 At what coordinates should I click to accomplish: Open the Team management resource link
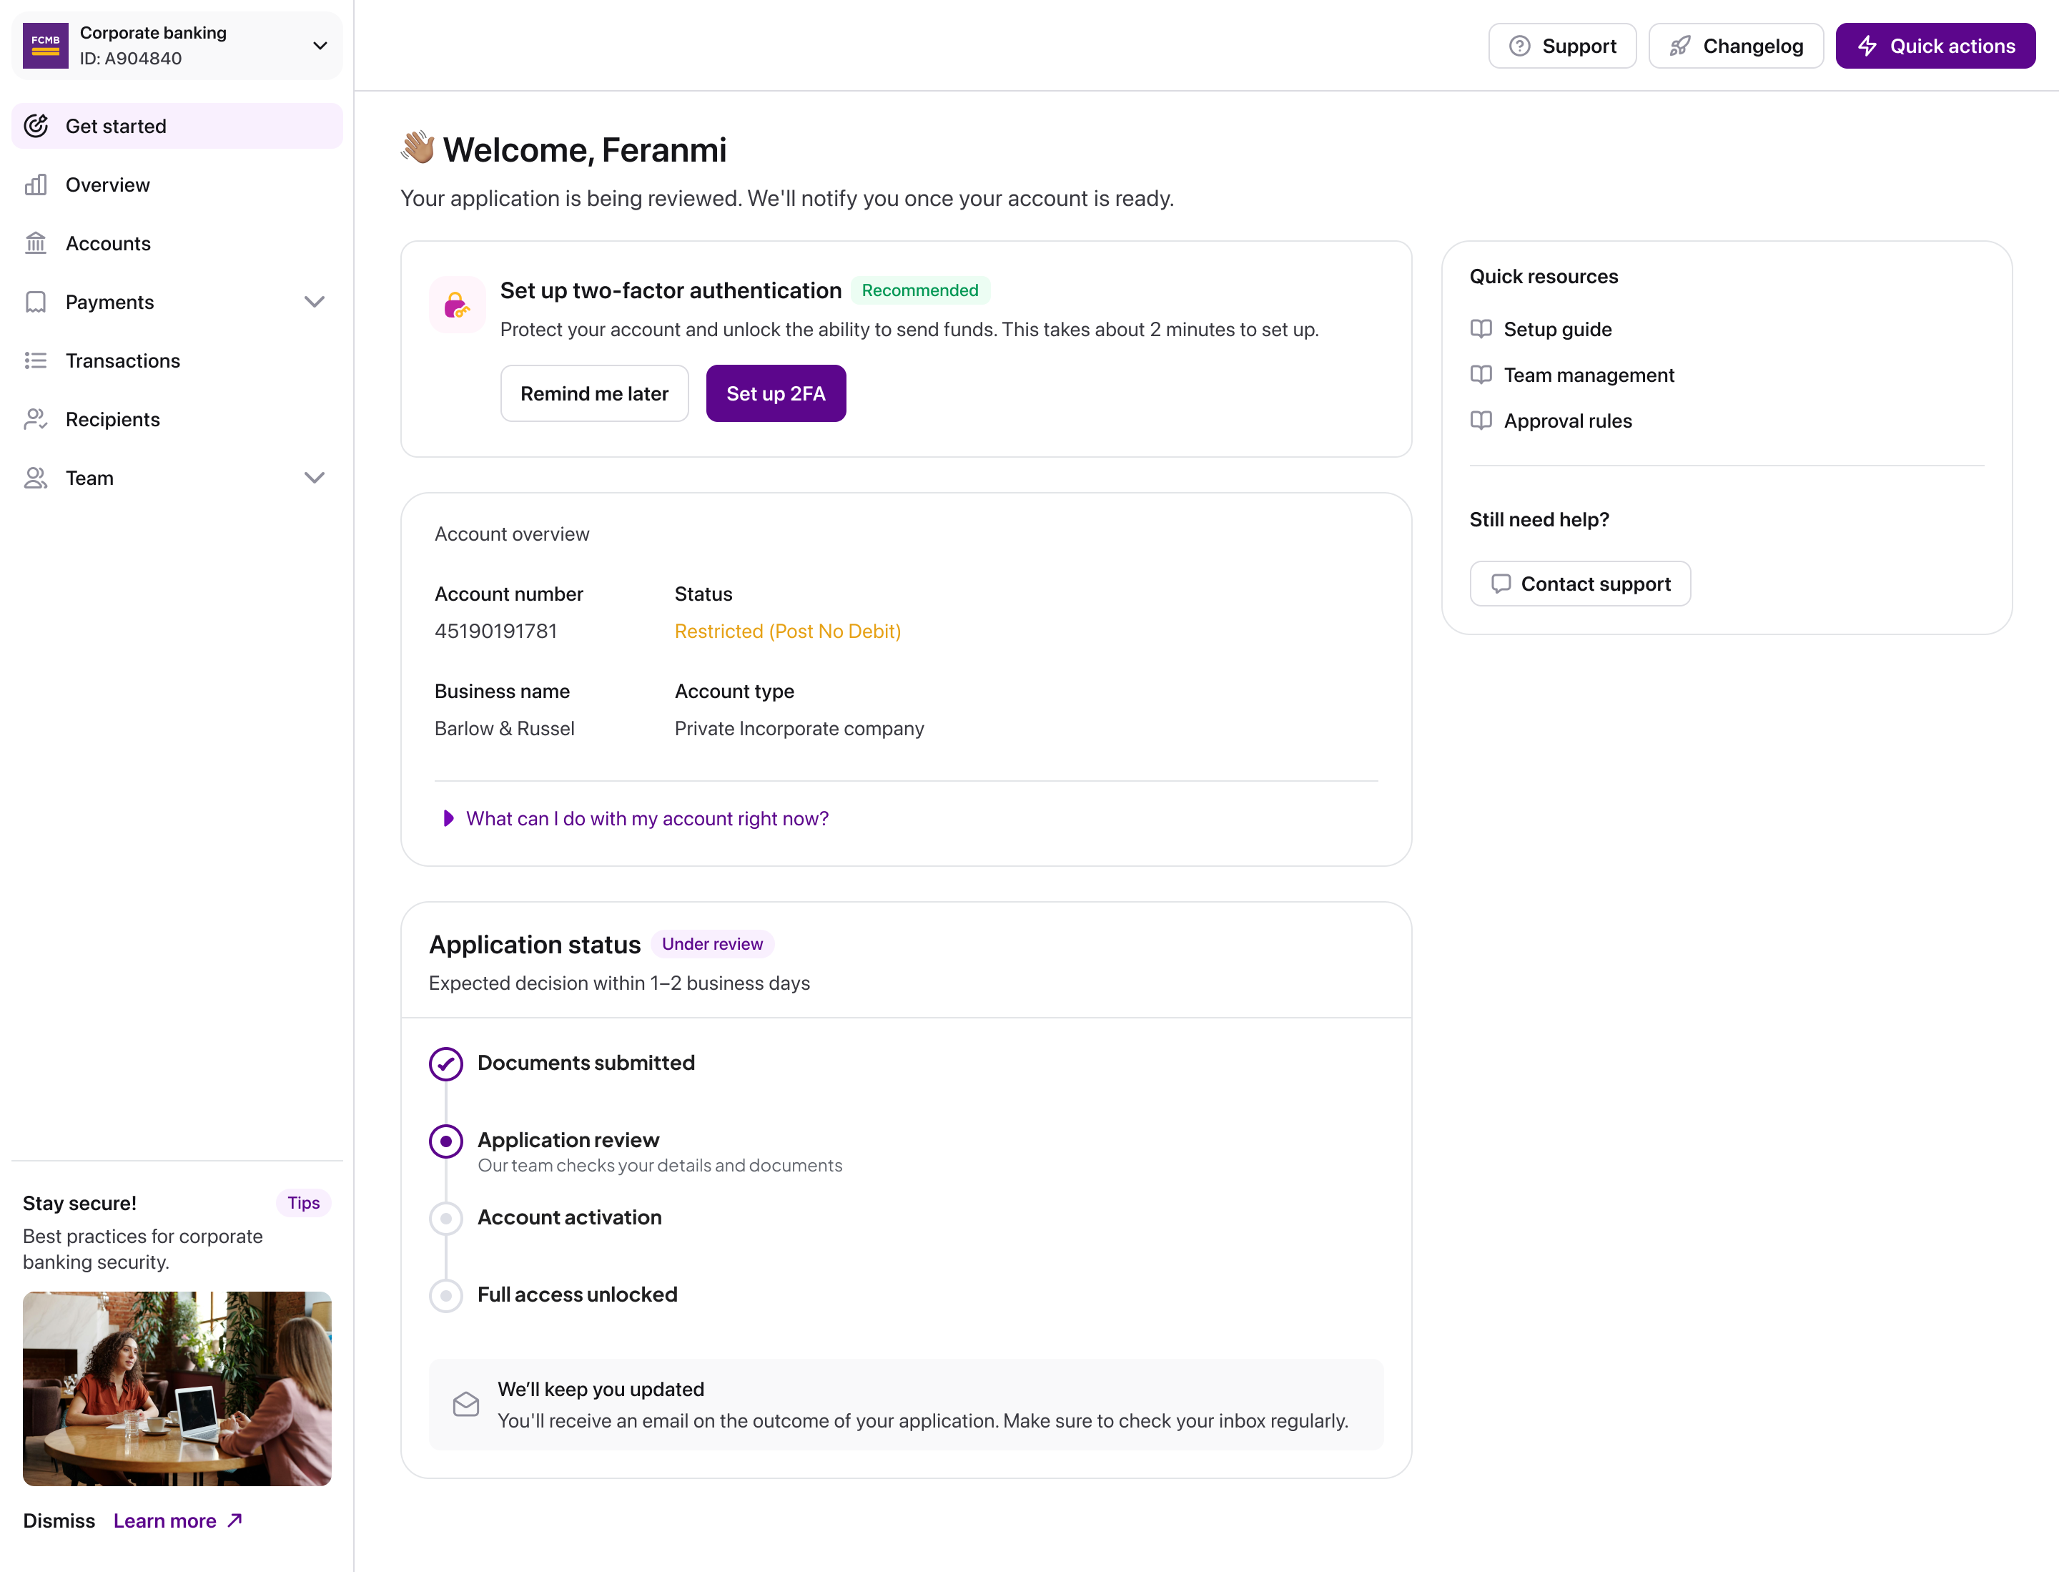coord(1589,375)
